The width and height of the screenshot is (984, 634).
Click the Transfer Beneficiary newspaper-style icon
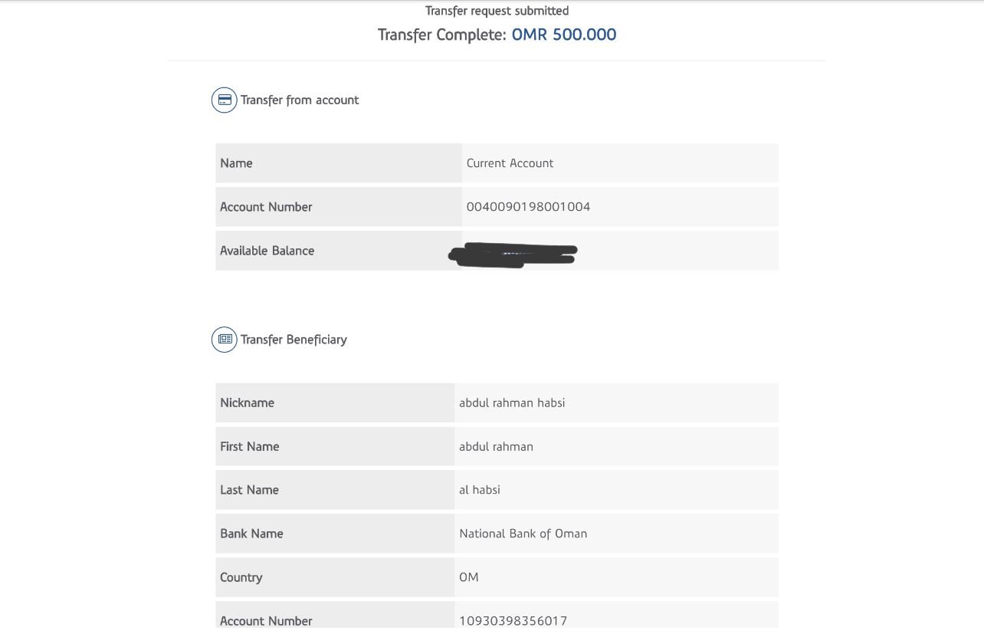[224, 339]
